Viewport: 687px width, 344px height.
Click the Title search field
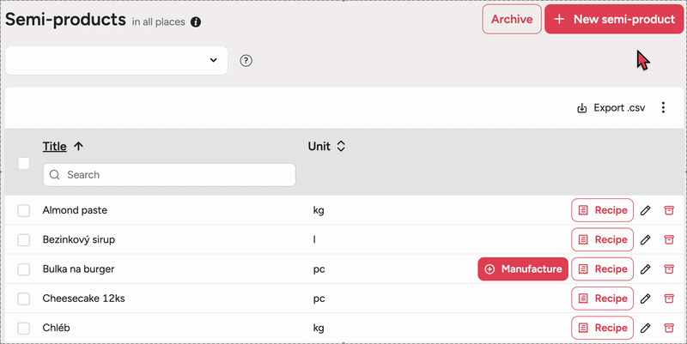click(x=169, y=174)
